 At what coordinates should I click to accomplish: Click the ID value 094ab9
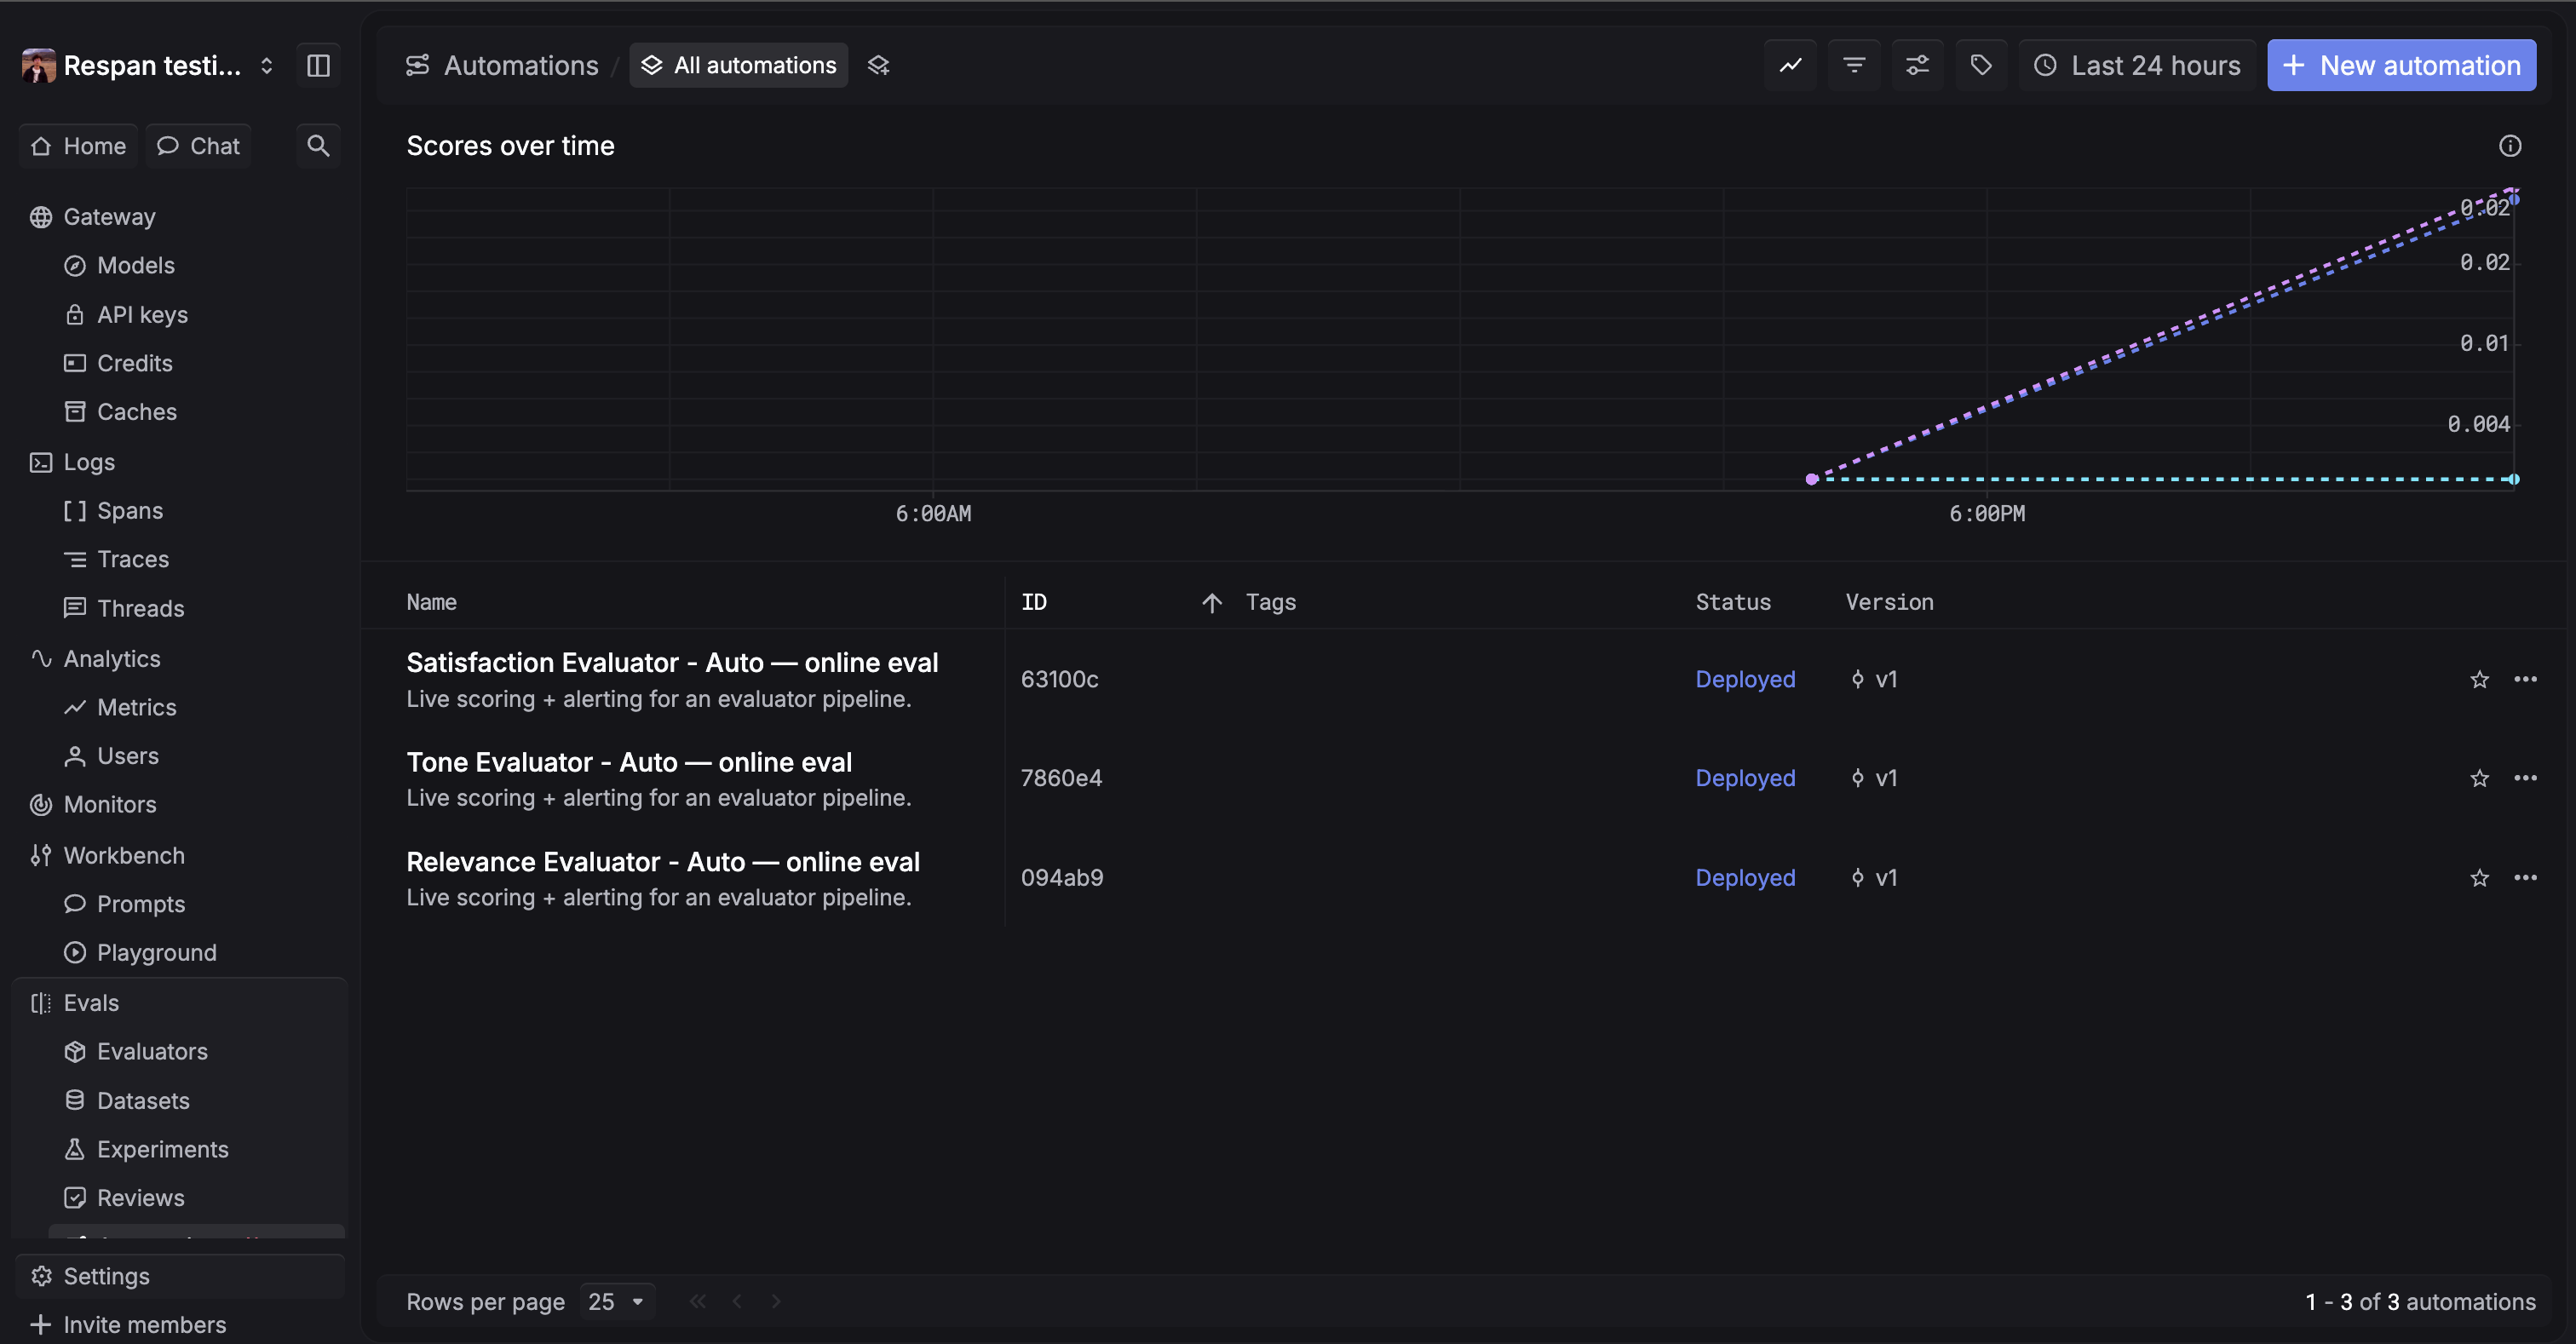click(1062, 878)
